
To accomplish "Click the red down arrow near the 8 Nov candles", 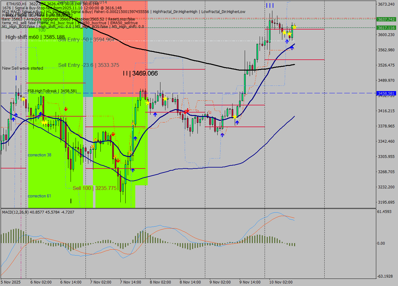I will [x=187, y=111].
